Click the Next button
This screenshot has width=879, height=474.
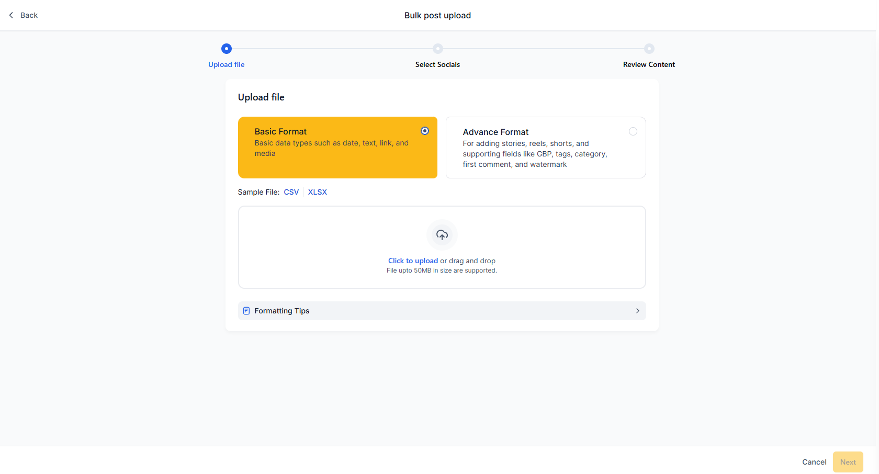coord(848,462)
